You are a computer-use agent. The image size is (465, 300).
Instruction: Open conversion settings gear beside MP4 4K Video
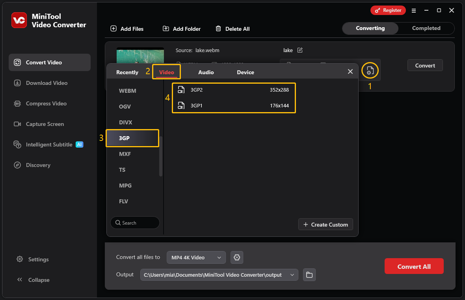click(237, 257)
